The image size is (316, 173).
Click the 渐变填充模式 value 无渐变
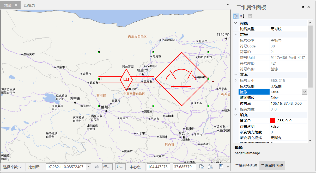pyautogui.click(x=276, y=138)
